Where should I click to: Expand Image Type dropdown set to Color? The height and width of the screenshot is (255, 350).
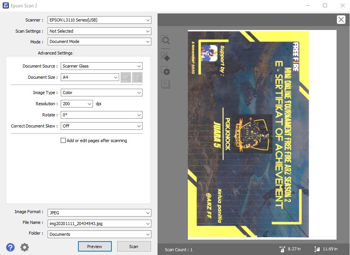(101, 93)
